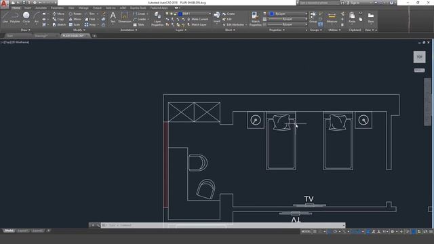The width and height of the screenshot is (434, 244).
Task: Switch to the Annotate ribbon tab
Action: pyautogui.click(x=41, y=7)
